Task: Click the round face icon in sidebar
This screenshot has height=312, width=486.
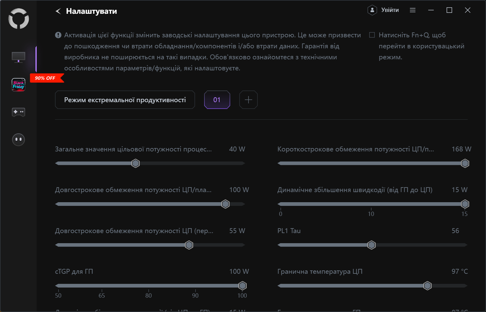Action: point(18,139)
